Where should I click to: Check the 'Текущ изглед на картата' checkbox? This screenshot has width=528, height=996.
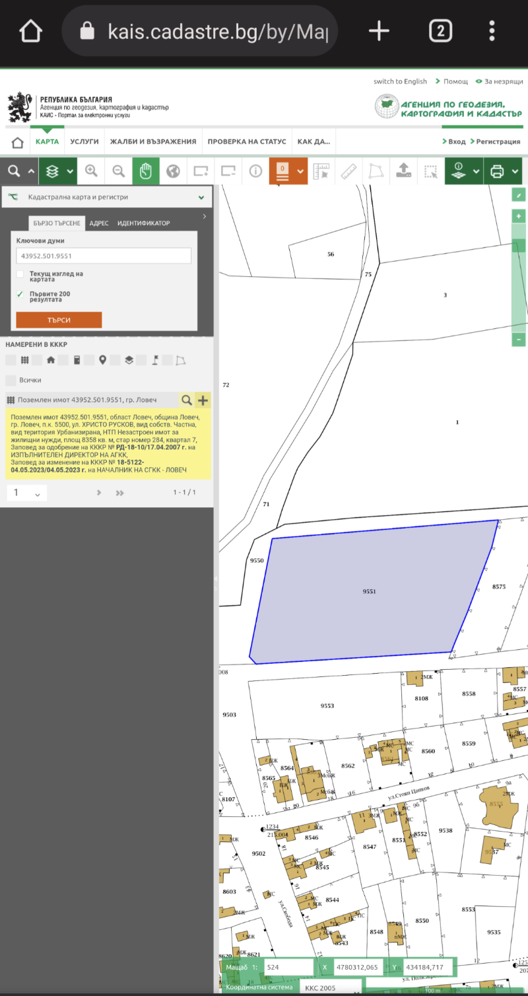[20, 274]
